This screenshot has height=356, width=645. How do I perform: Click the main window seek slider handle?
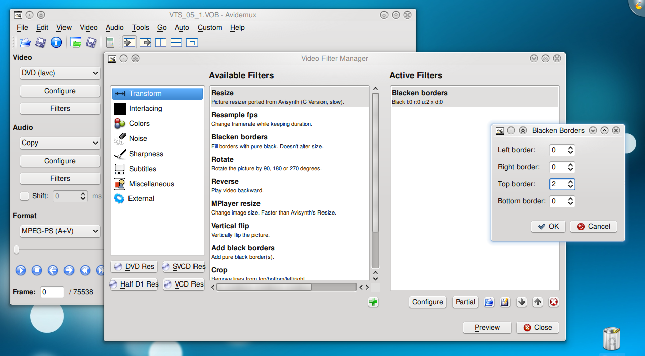click(17, 249)
